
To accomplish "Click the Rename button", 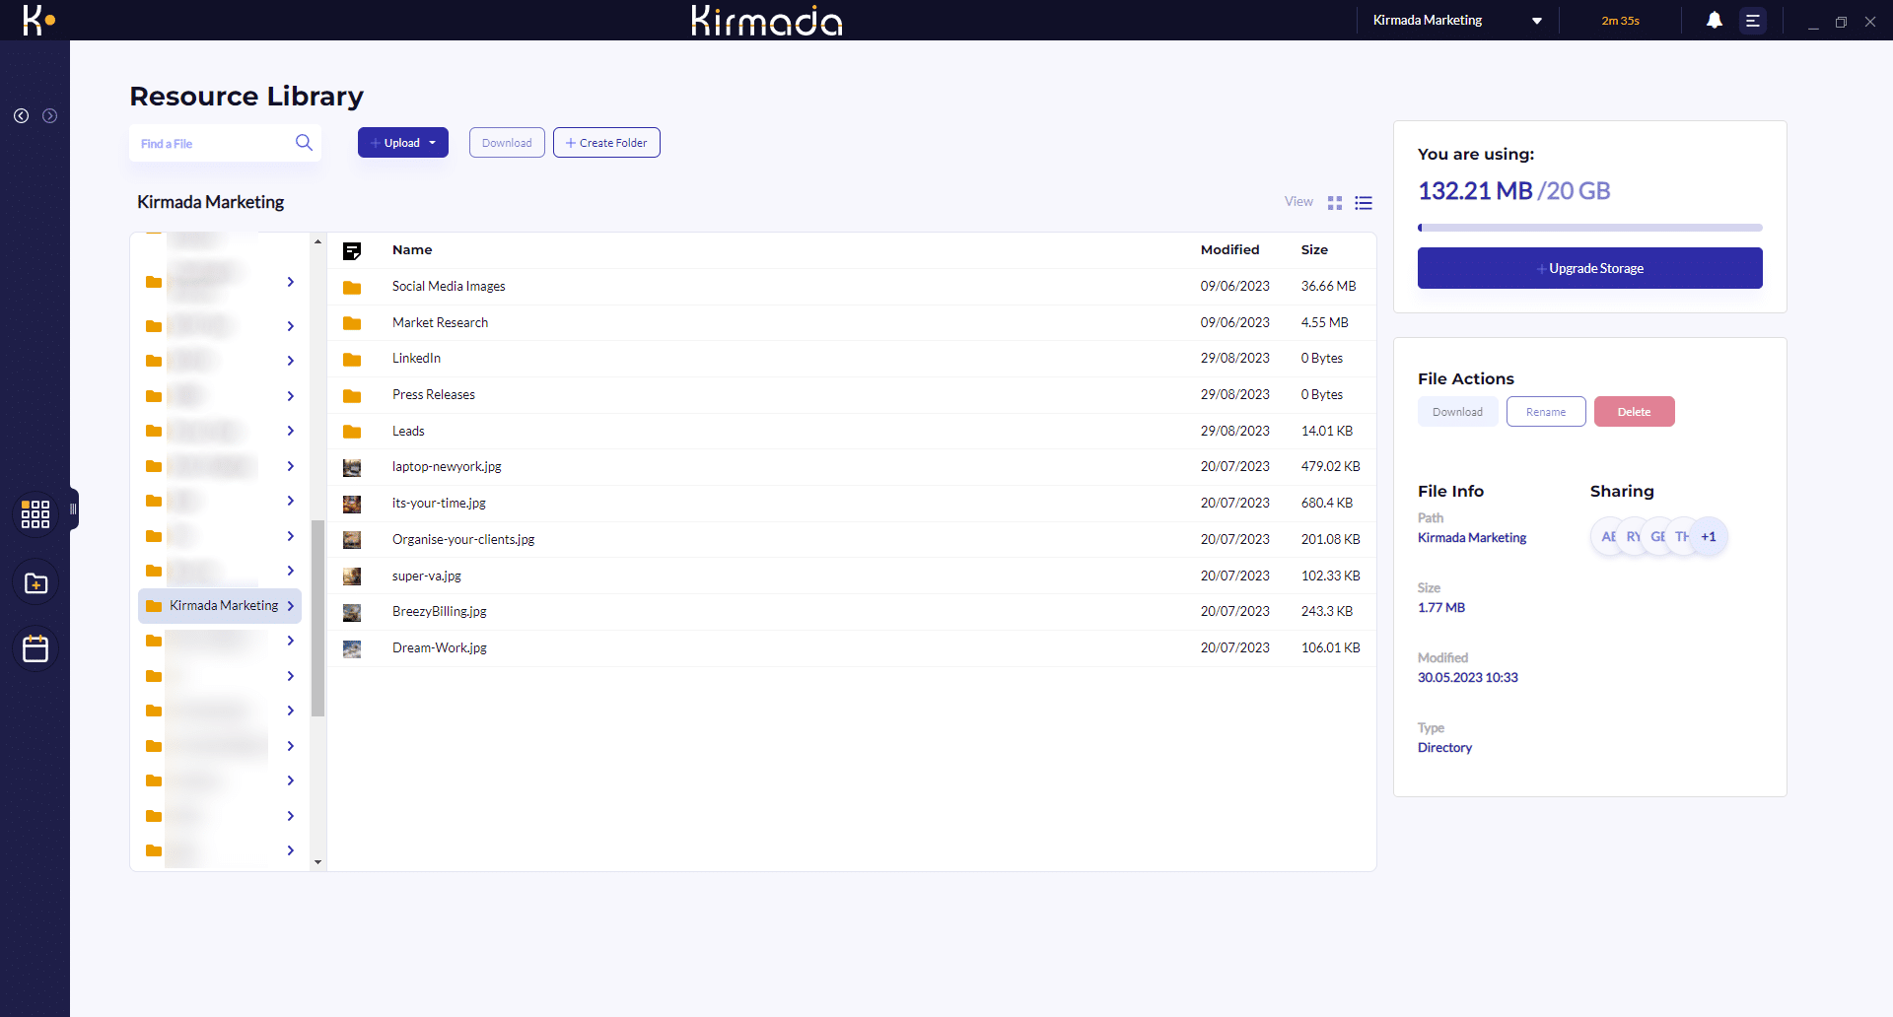I will point(1546,412).
